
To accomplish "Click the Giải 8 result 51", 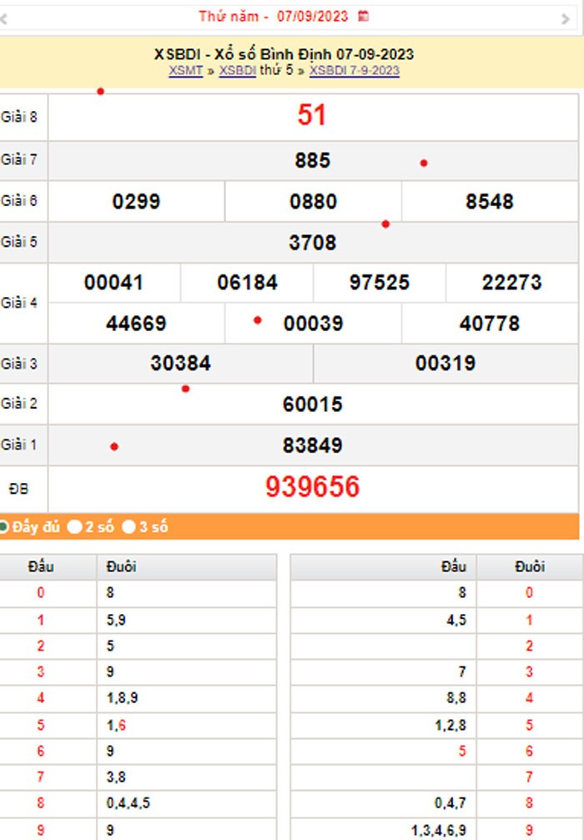I will pyautogui.click(x=311, y=116).
